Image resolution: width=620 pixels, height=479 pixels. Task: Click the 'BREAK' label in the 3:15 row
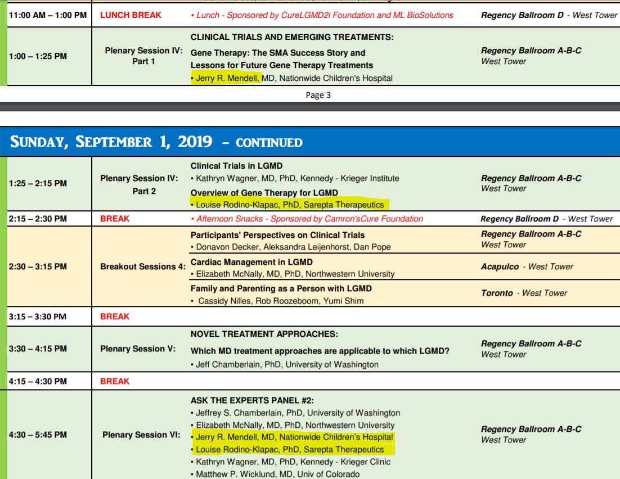pos(115,317)
